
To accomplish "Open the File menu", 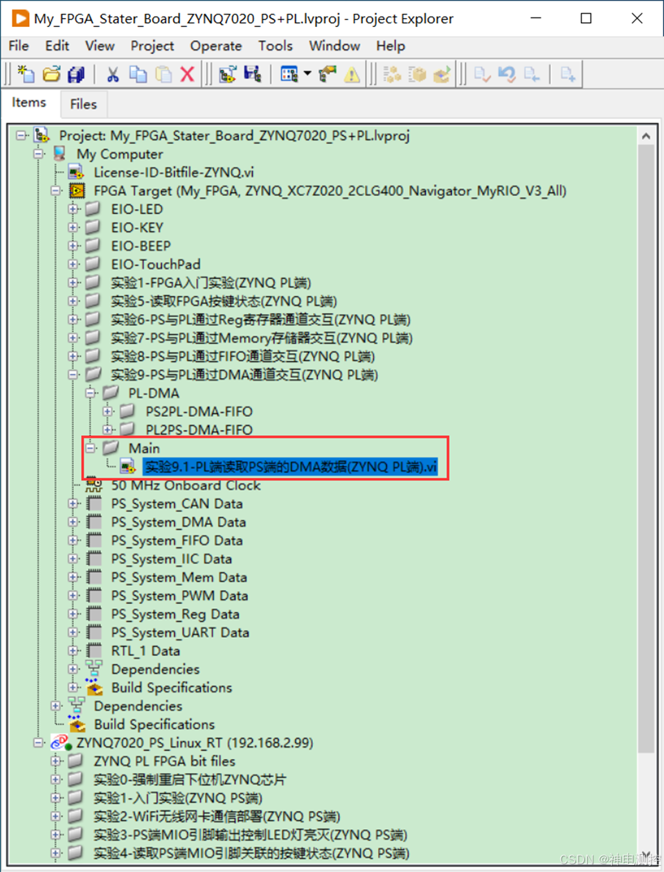I will click(x=19, y=46).
